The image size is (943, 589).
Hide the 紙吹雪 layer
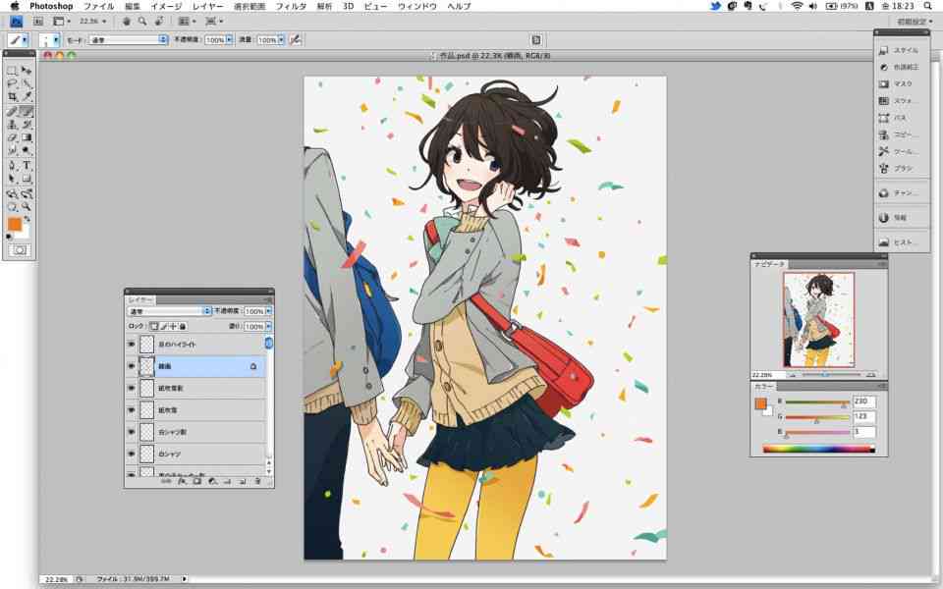(131, 410)
